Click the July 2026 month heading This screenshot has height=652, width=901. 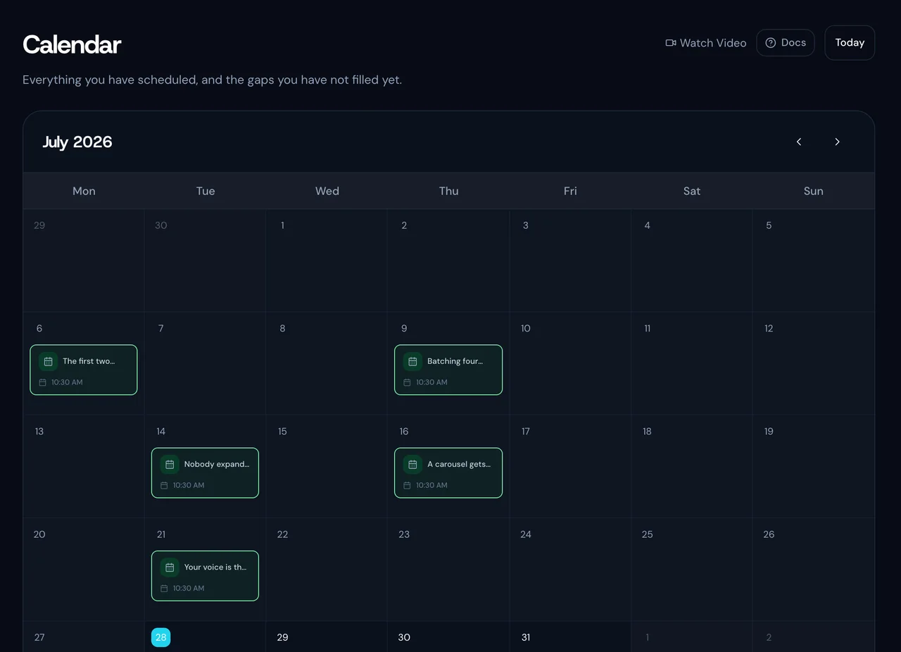(77, 142)
